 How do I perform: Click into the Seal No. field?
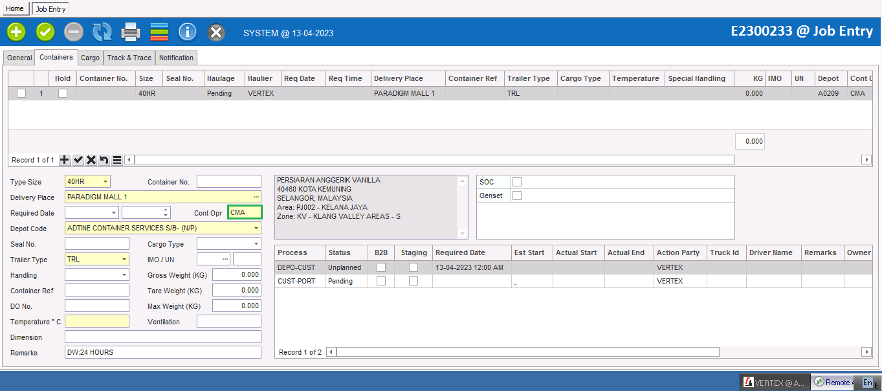point(97,244)
